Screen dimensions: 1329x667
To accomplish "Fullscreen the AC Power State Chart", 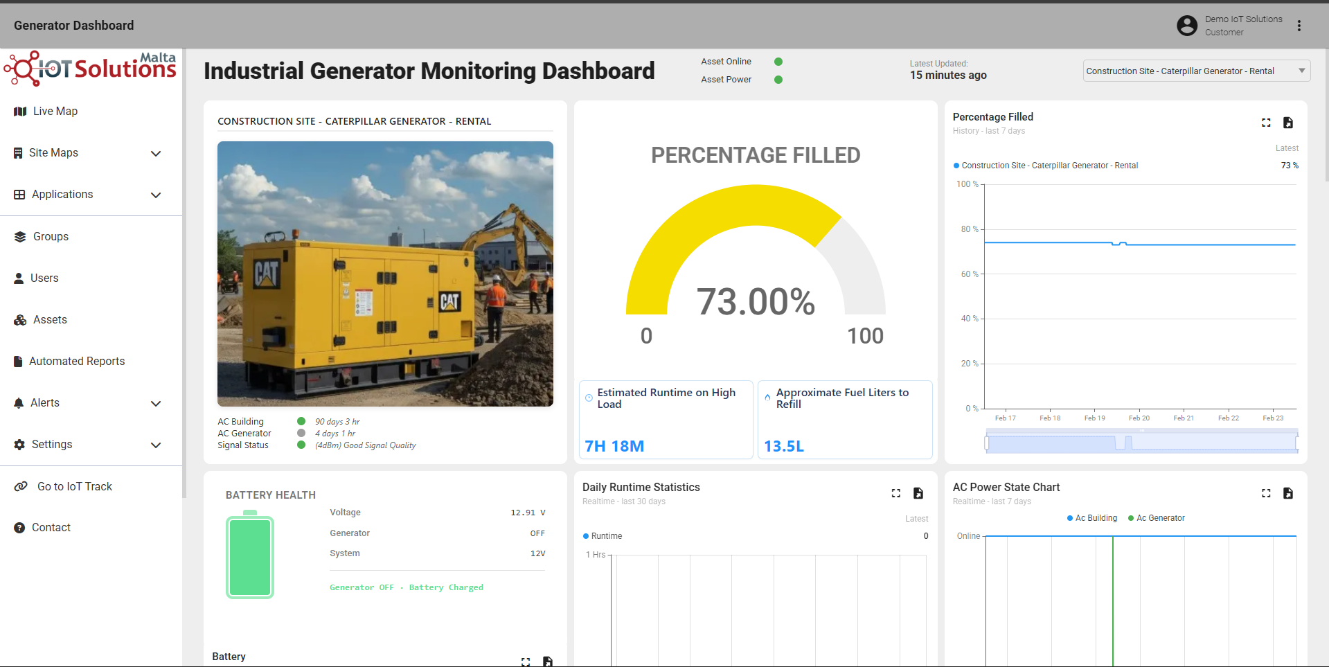I will tap(1266, 493).
